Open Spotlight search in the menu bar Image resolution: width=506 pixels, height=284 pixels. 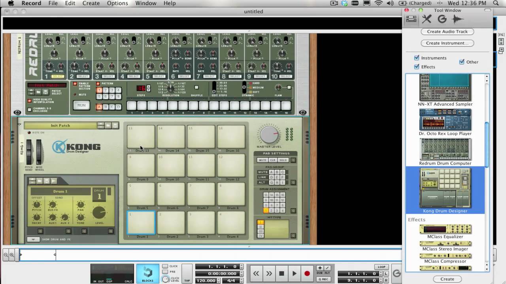point(496,3)
